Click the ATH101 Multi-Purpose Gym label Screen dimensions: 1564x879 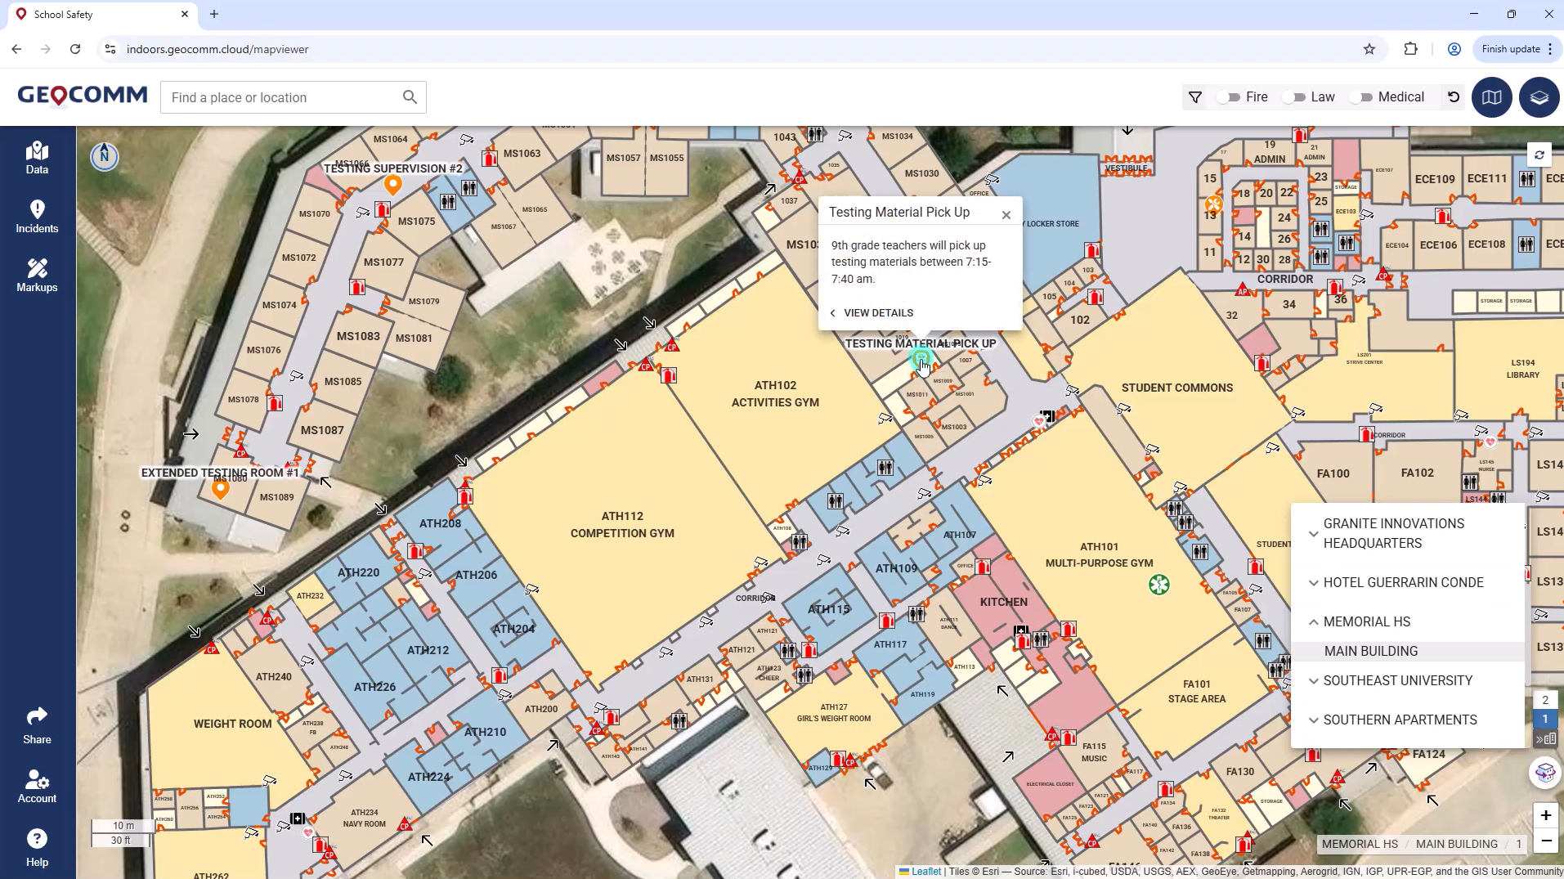1099,555
